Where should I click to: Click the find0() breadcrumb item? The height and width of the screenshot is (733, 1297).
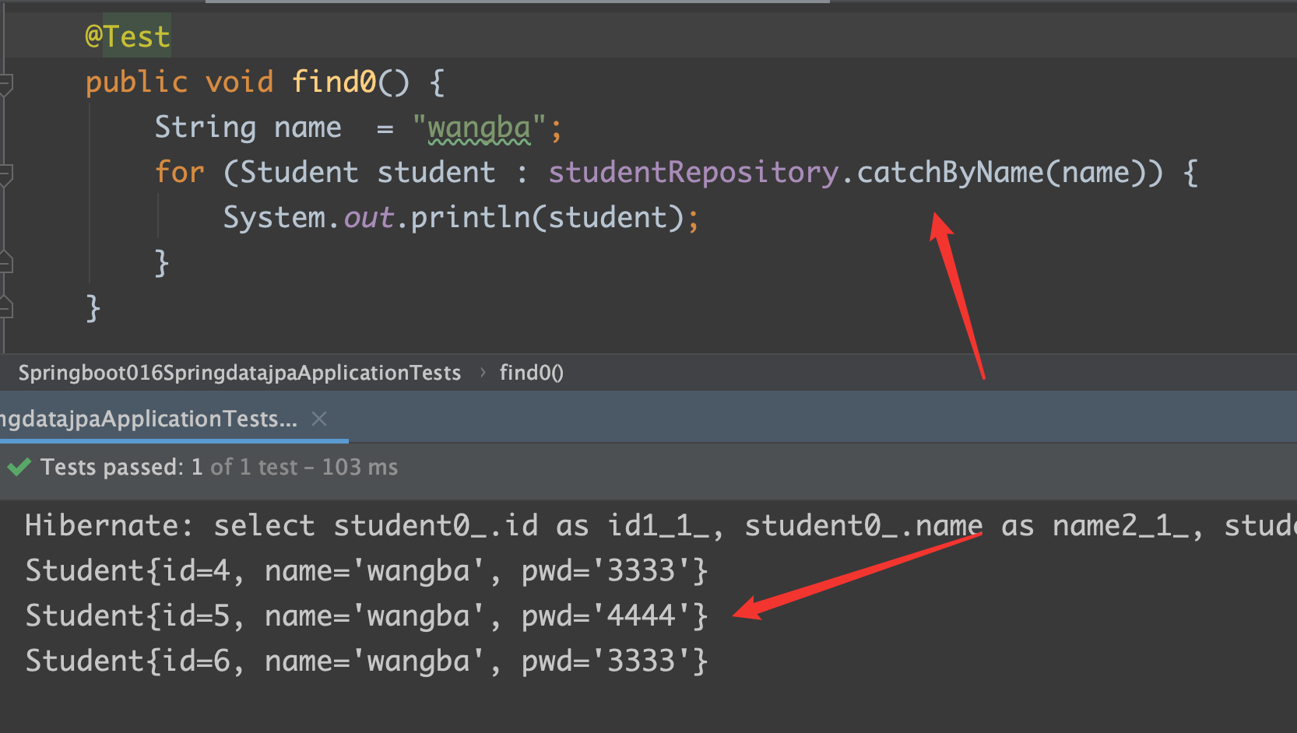(x=531, y=373)
